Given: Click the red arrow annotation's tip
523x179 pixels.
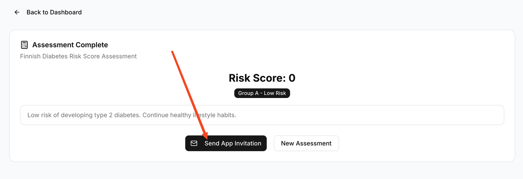Looking at the screenshot, I should (x=206, y=138).
